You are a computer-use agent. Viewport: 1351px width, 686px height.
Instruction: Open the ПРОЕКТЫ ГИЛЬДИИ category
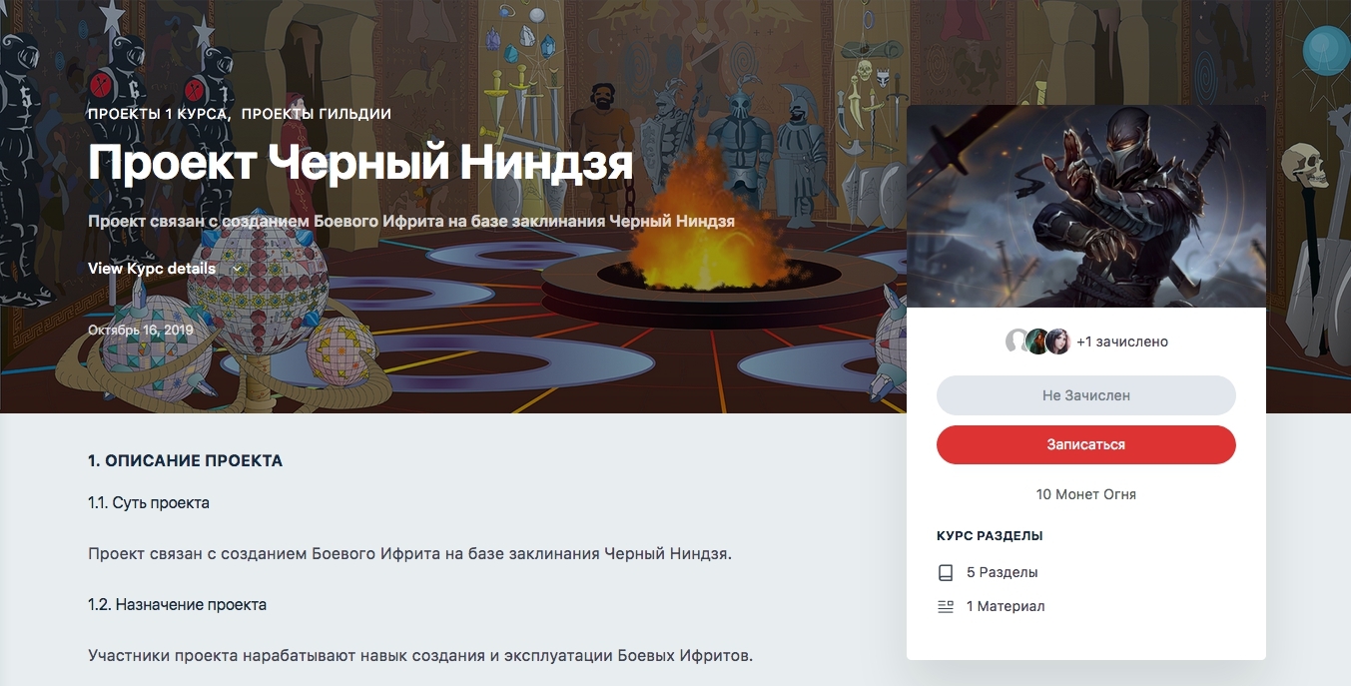coord(317,114)
